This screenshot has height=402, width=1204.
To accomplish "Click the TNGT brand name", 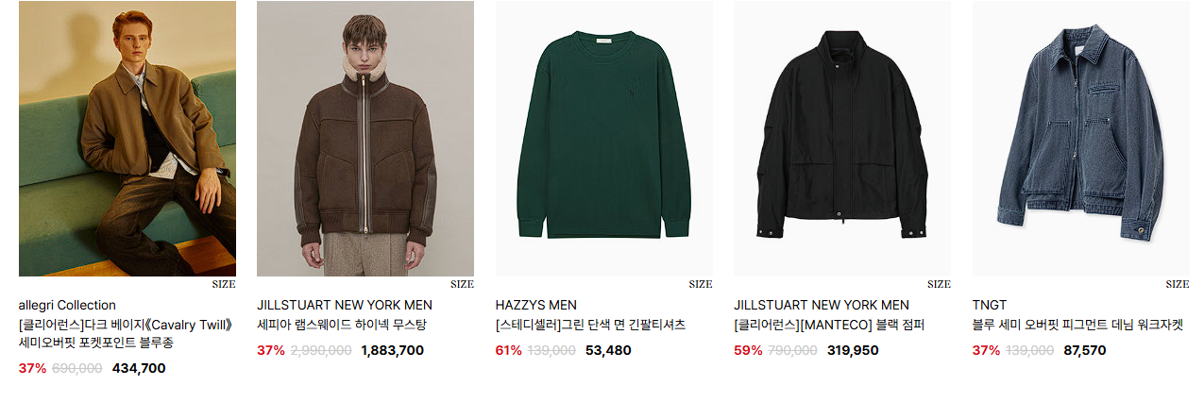I will pyautogui.click(x=990, y=305).
